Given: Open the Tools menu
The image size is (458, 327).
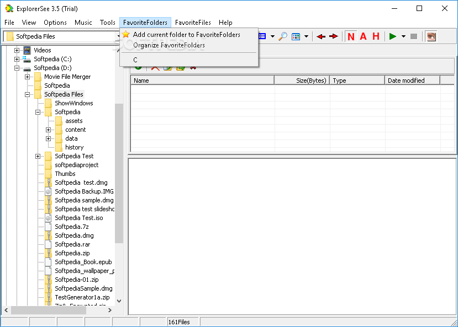Looking at the screenshot, I should coord(108,23).
